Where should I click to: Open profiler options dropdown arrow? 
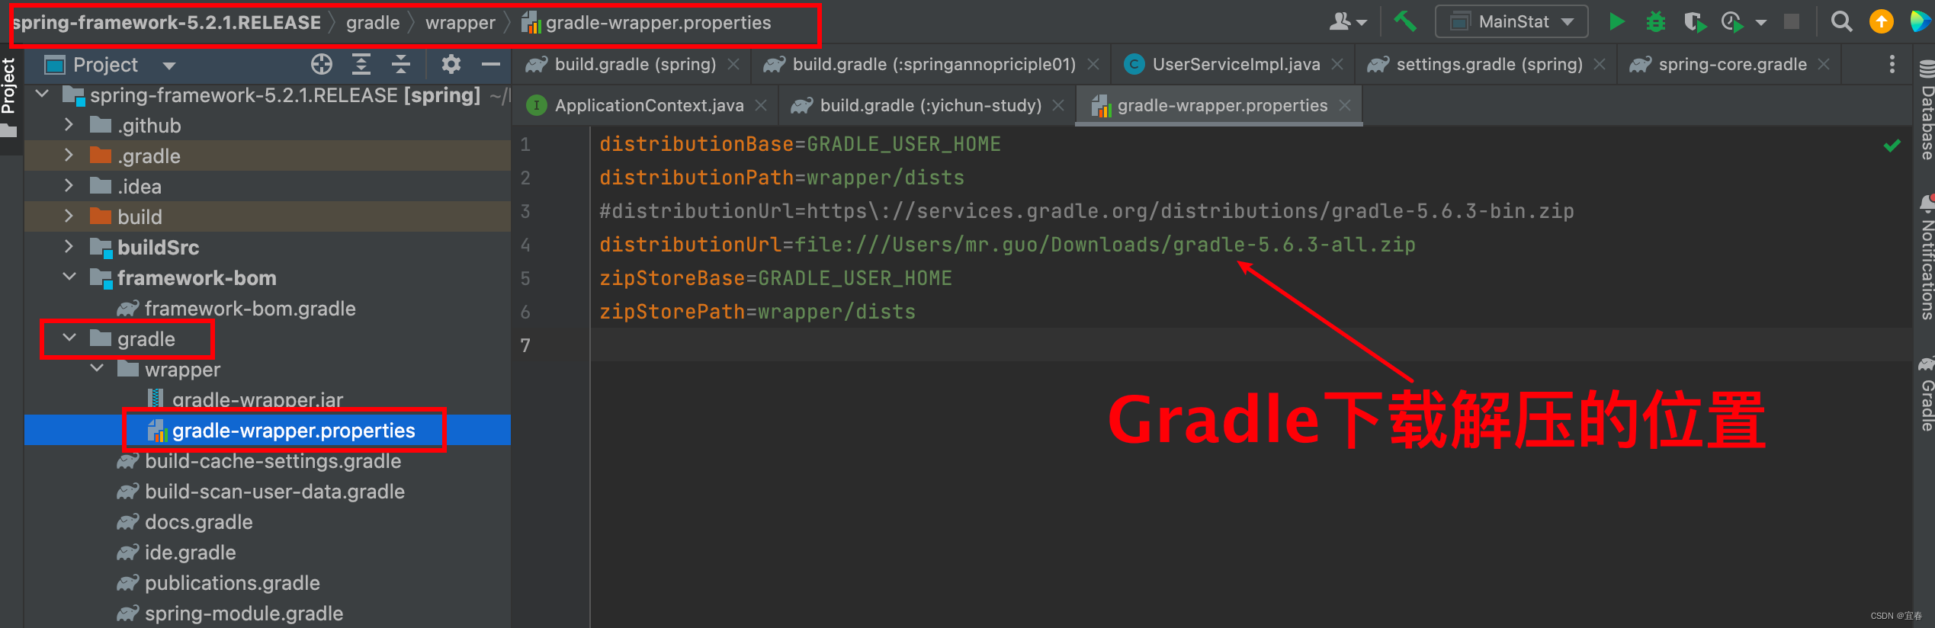coord(1761,22)
